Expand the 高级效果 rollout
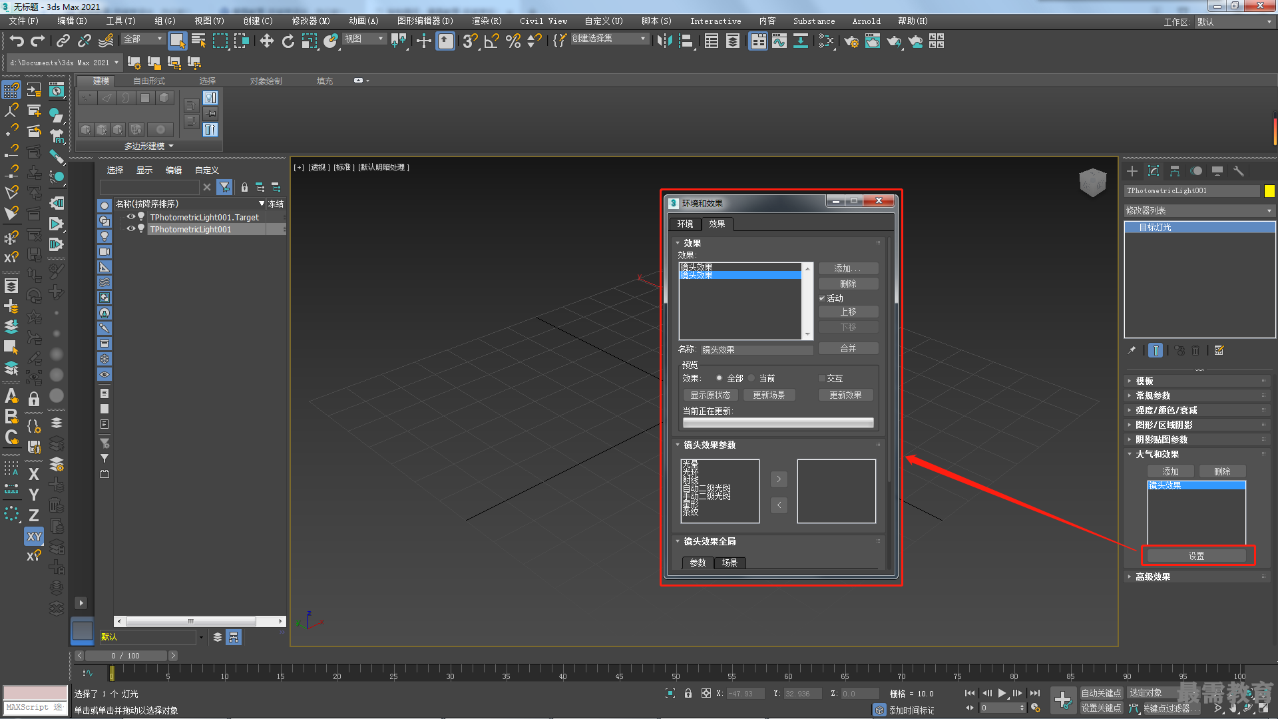The image size is (1278, 719). (1197, 577)
